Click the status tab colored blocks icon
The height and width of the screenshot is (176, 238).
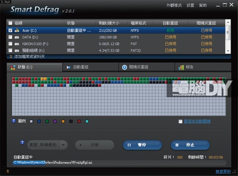[x=13, y=67]
